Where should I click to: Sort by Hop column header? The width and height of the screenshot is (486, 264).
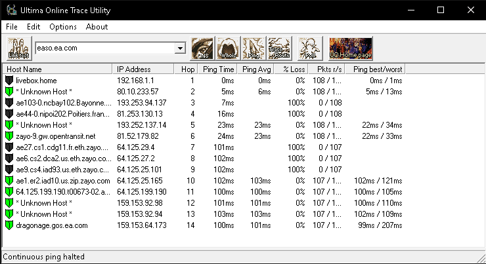click(x=186, y=69)
